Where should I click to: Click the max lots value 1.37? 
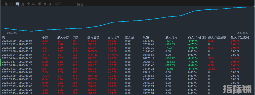pos(60,55)
